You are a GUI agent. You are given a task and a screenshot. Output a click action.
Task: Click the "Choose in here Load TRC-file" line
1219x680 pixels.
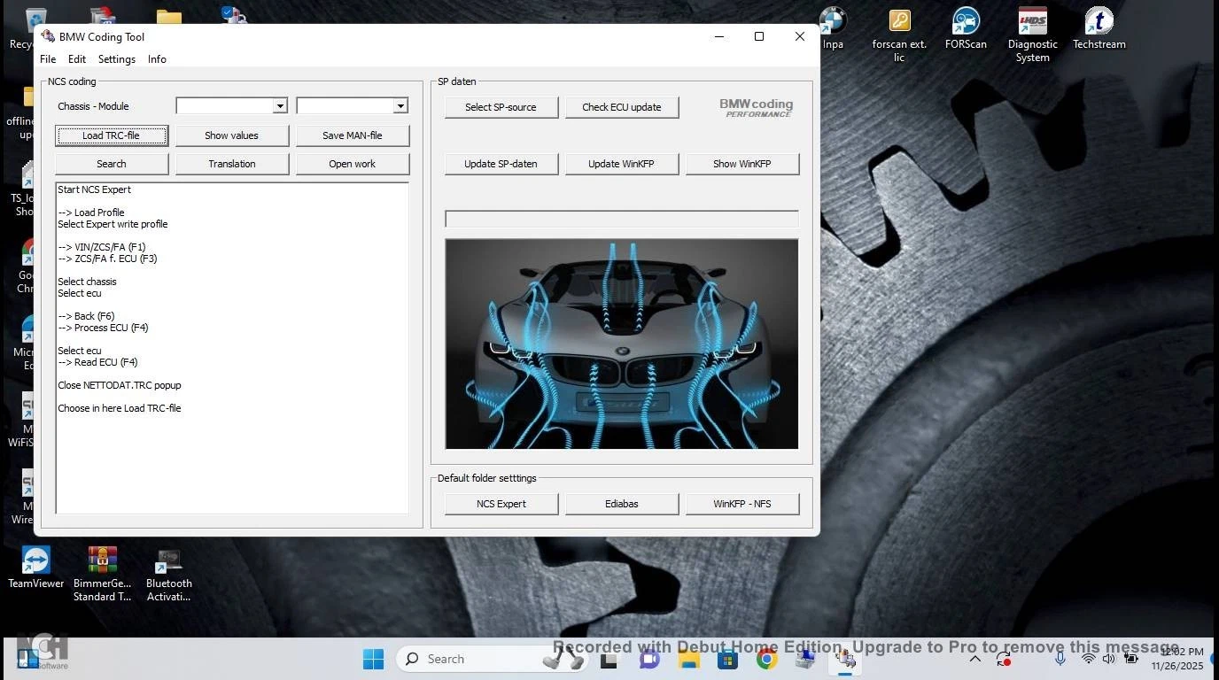click(x=120, y=408)
